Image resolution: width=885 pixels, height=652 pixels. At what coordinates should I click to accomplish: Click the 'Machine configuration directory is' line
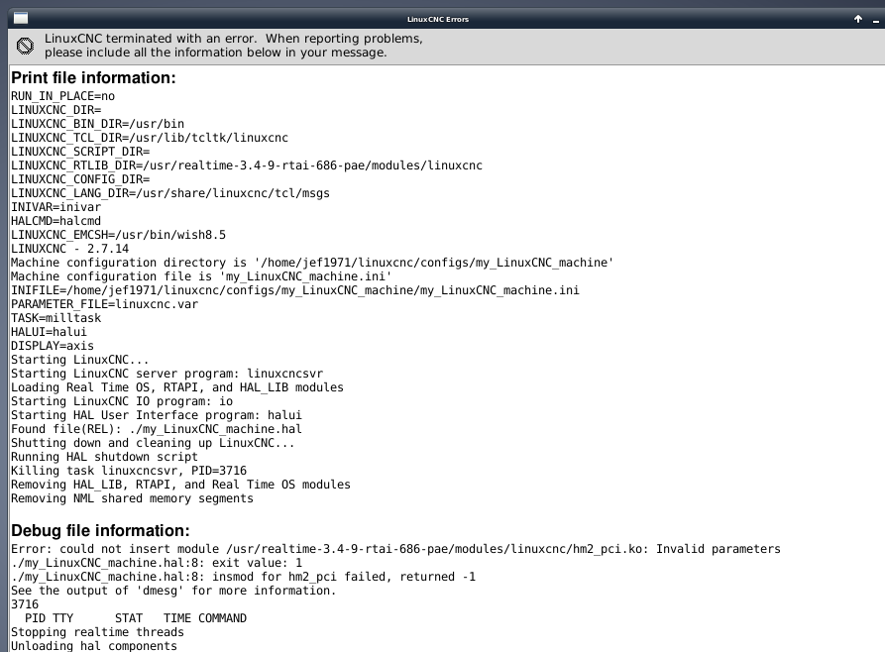click(x=312, y=263)
